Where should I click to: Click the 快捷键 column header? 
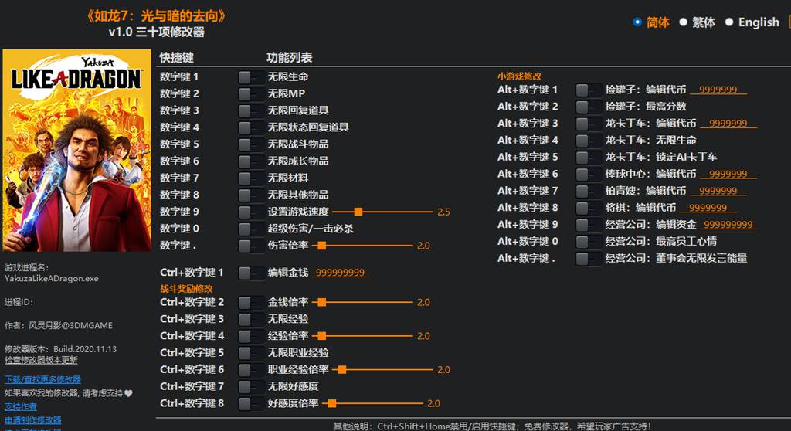[177, 57]
